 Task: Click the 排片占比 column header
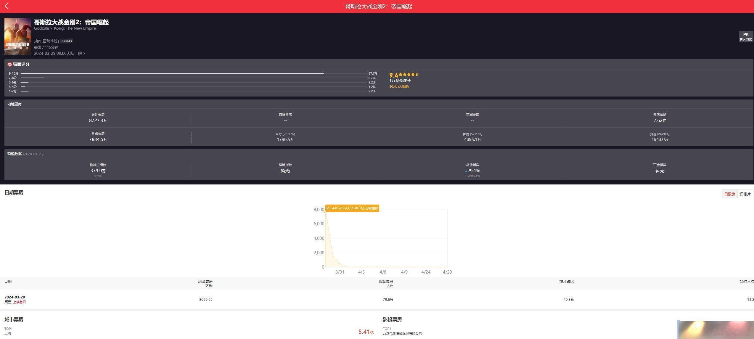[x=566, y=282]
